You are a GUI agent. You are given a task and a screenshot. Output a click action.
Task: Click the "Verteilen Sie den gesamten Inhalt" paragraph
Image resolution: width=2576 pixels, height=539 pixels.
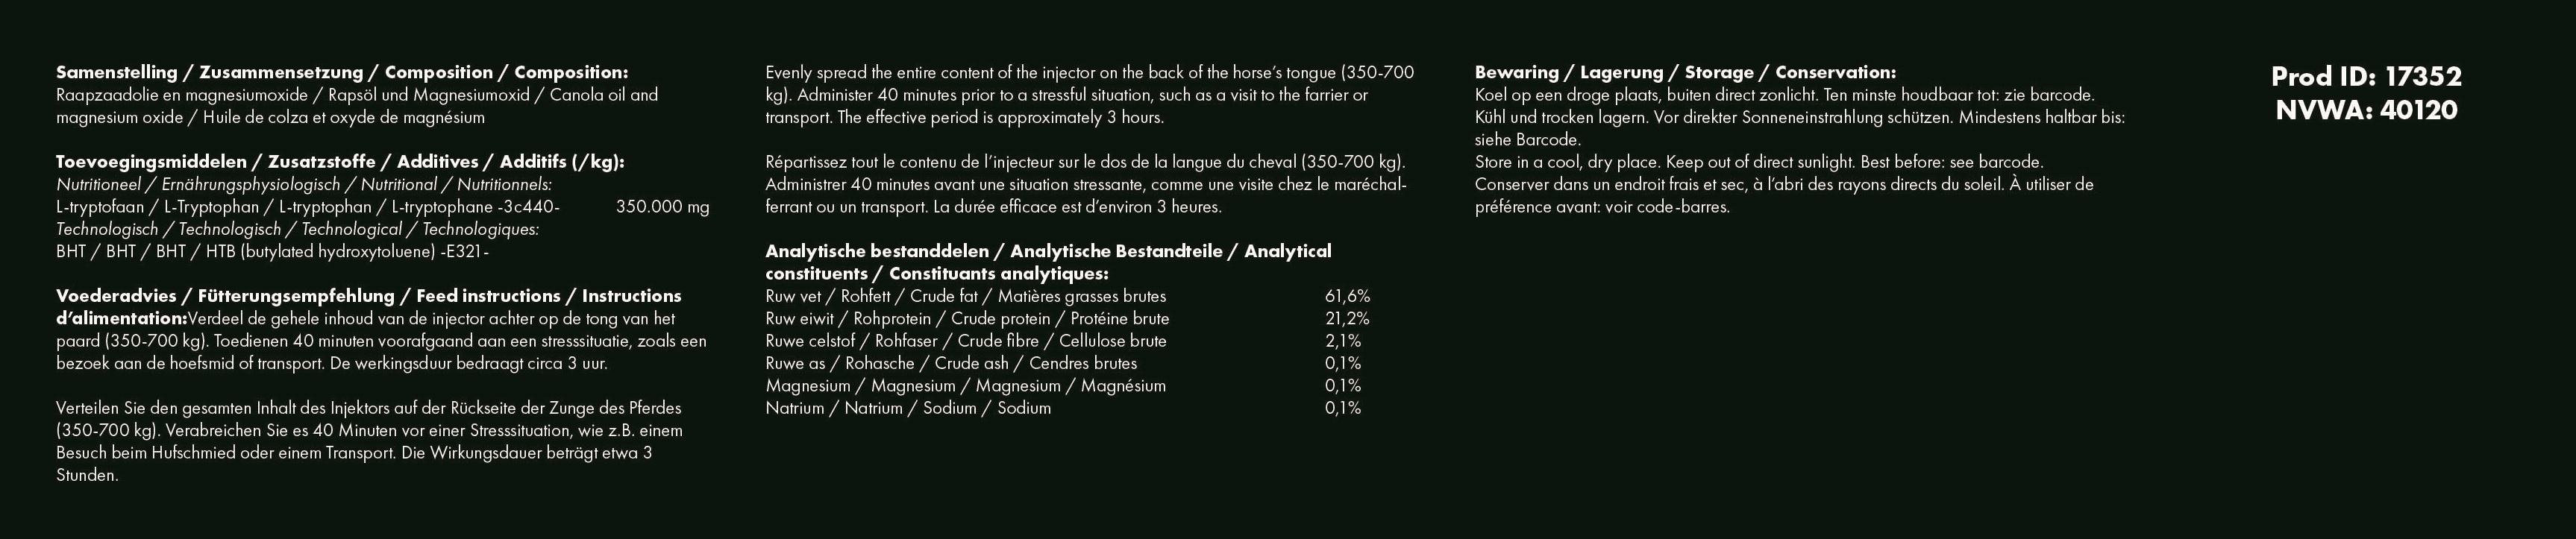pos(369,442)
